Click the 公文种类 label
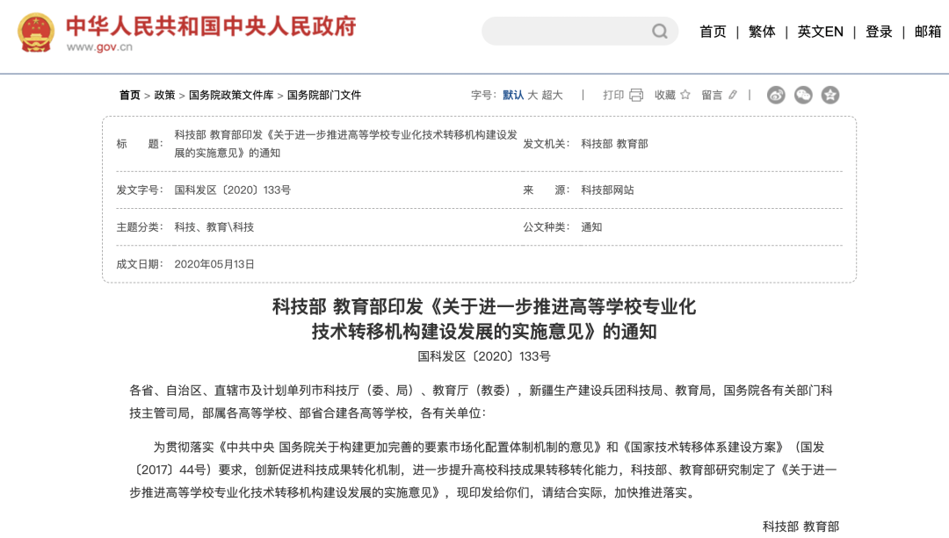Screen dimensions: 949x538 coord(547,227)
